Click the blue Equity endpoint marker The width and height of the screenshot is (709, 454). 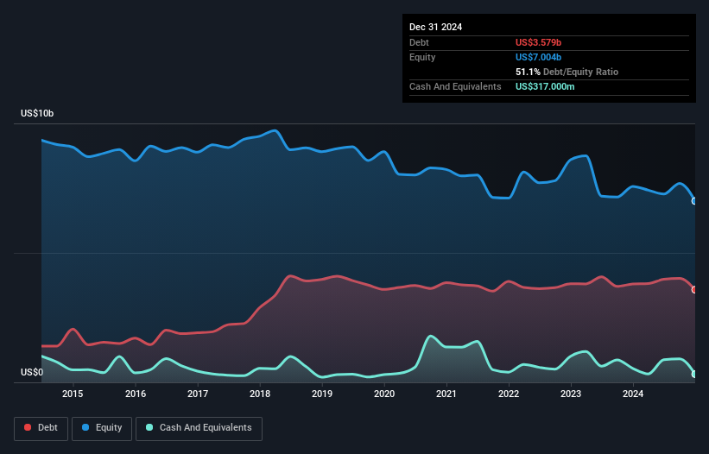point(694,201)
